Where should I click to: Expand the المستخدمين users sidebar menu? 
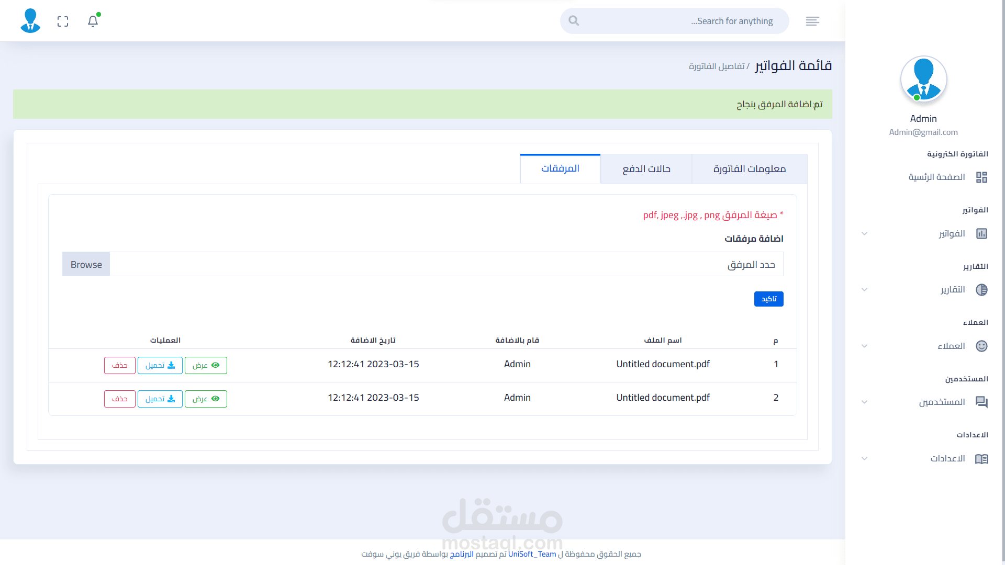click(x=942, y=402)
